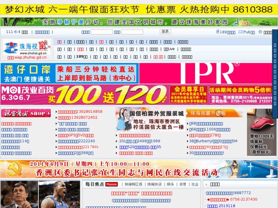278x208 pixels.
Task: Click the listing ending with 2217801
Action: (x=78, y=147)
